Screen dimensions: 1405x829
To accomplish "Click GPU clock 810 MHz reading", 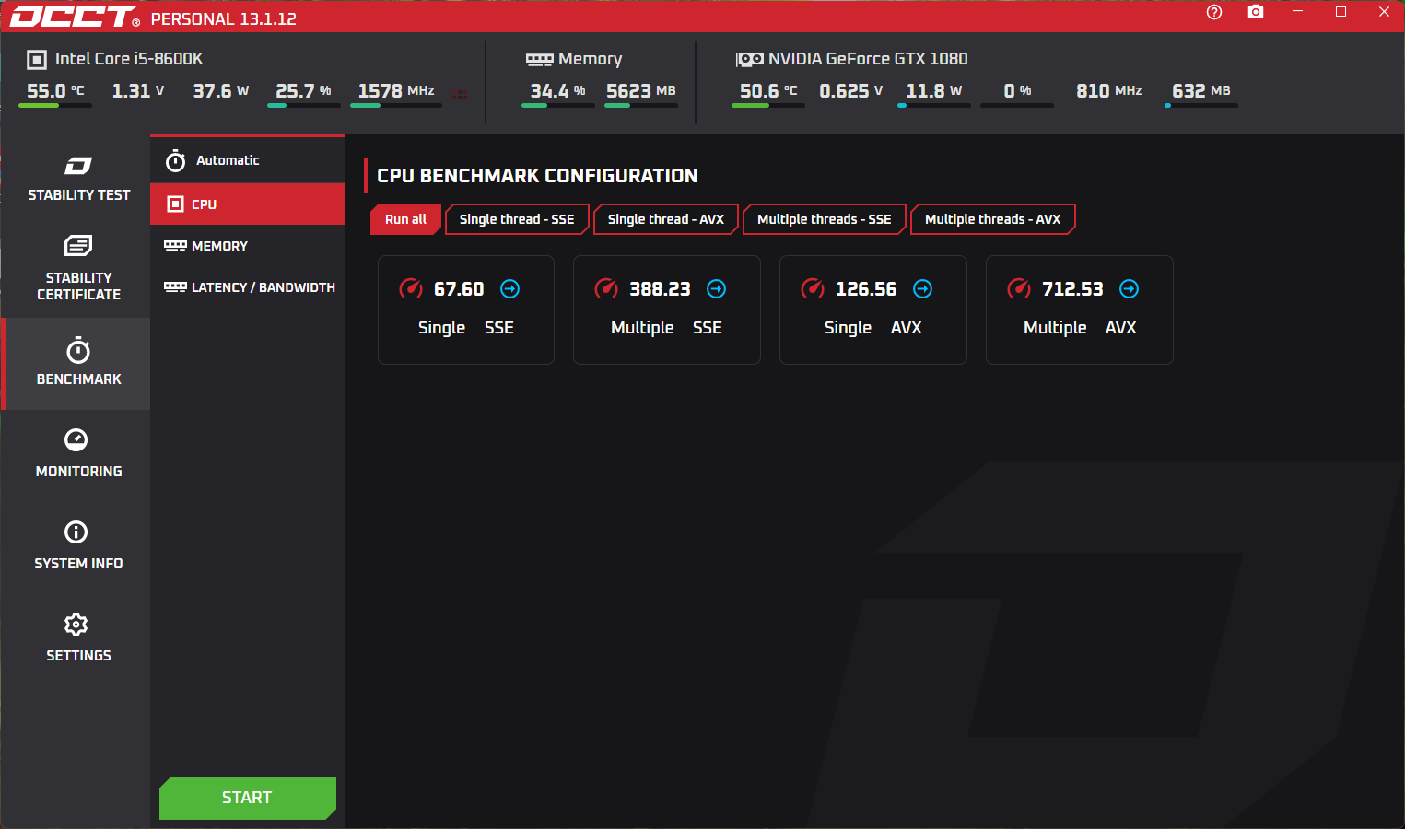I will tap(1109, 91).
